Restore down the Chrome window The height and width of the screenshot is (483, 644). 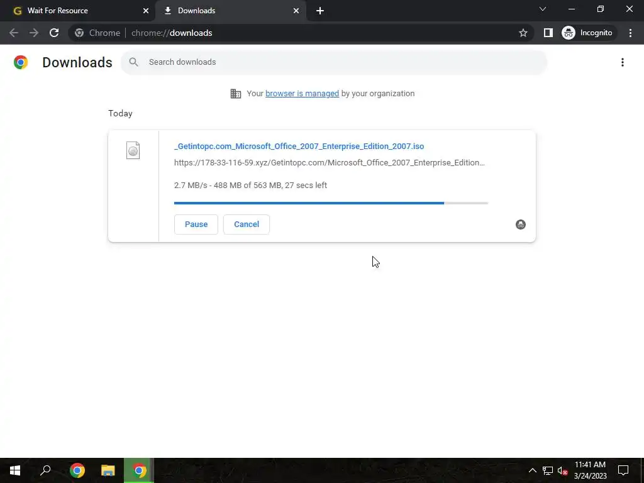tap(601, 9)
